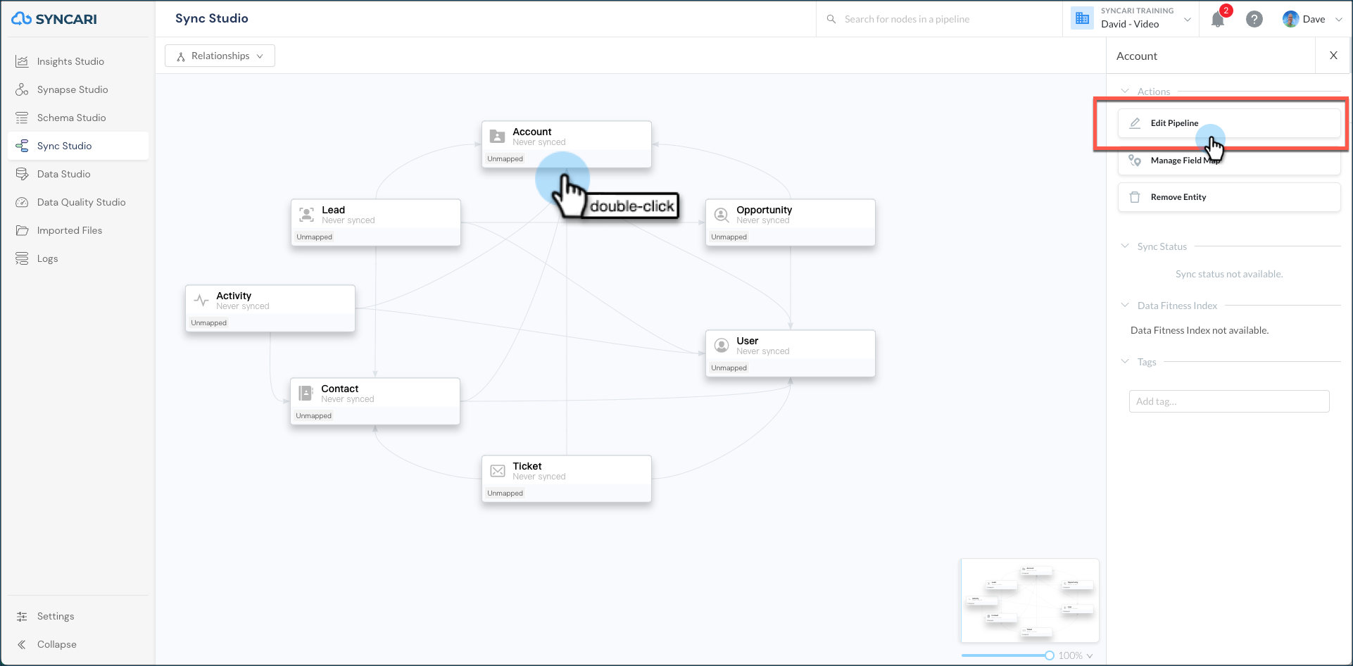The image size is (1353, 666).
Task: Click the canvas minimap thumbnail
Action: click(x=1030, y=601)
